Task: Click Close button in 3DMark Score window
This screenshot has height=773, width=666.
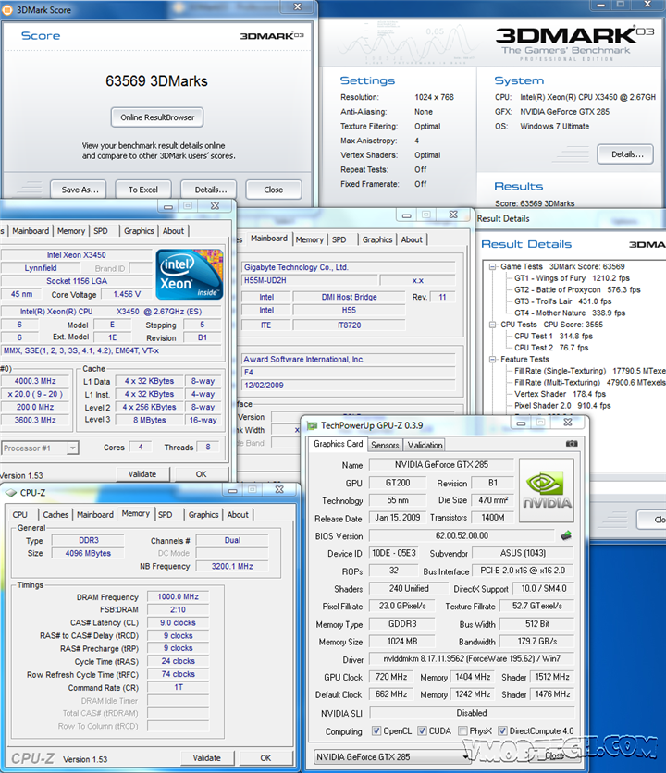Action: tap(273, 190)
